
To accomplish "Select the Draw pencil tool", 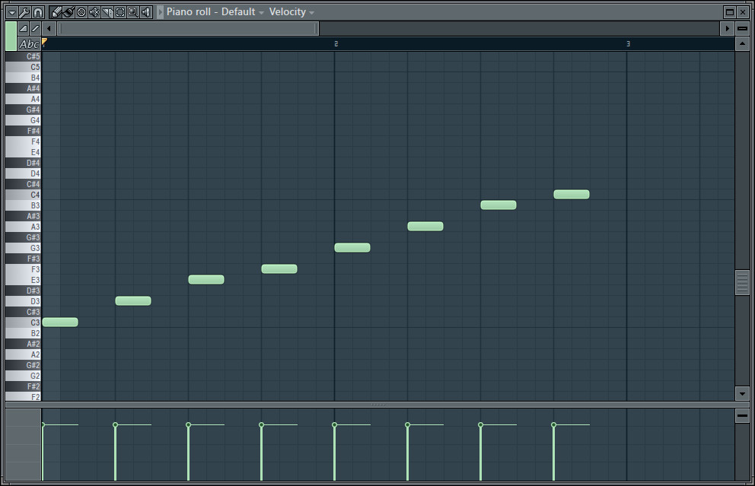I will (x=56, y=12).
